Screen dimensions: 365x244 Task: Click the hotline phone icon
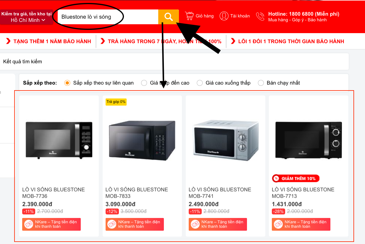(260, 17)
